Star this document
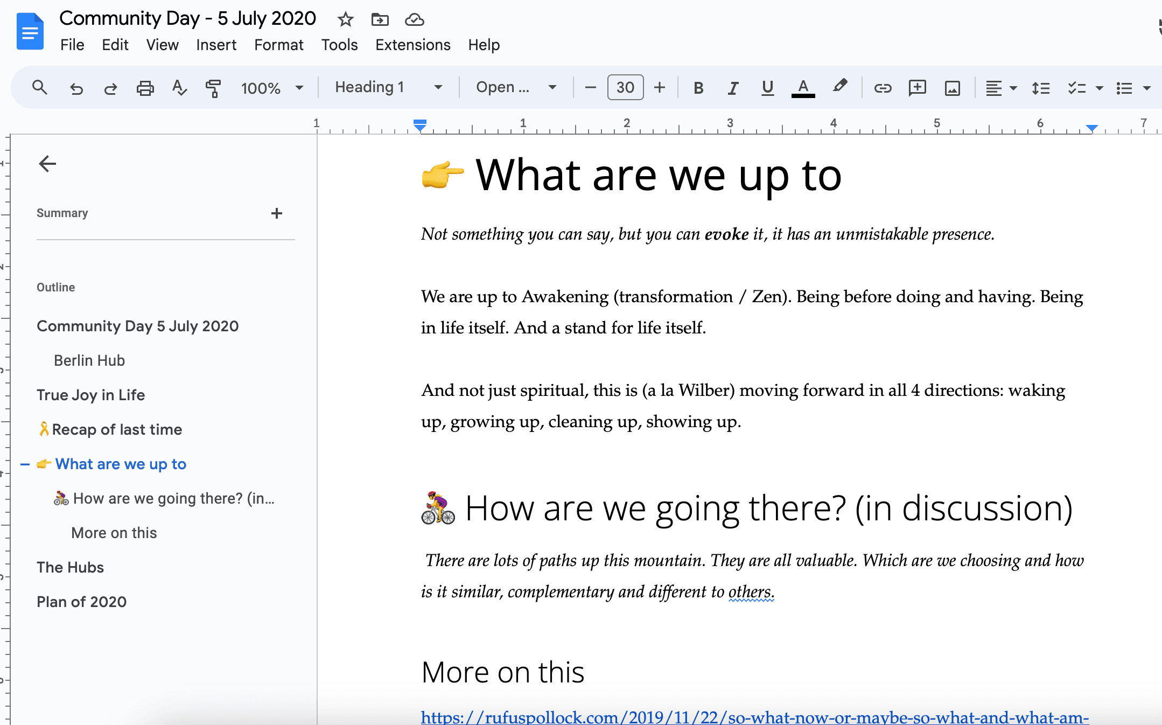 (x=345, y=20)
